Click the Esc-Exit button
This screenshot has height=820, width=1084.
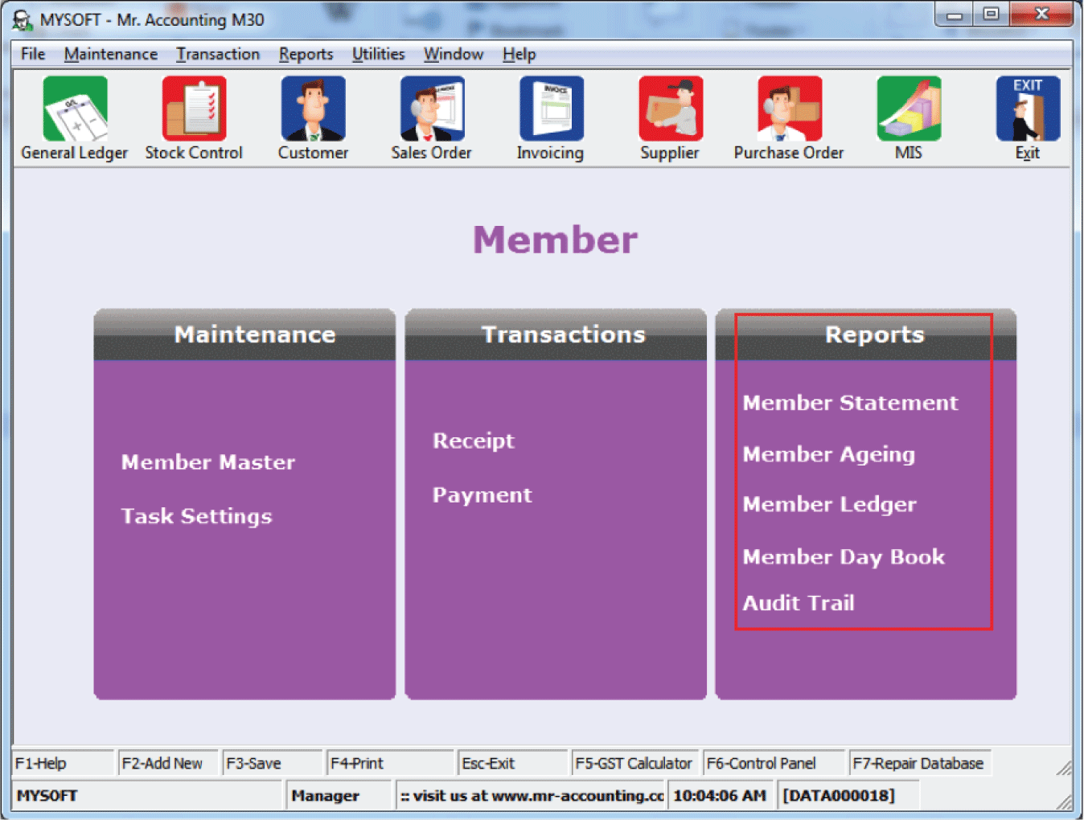tap(513, 763)
